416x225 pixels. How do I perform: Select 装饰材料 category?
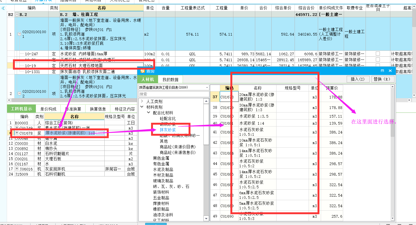[161, 192]
